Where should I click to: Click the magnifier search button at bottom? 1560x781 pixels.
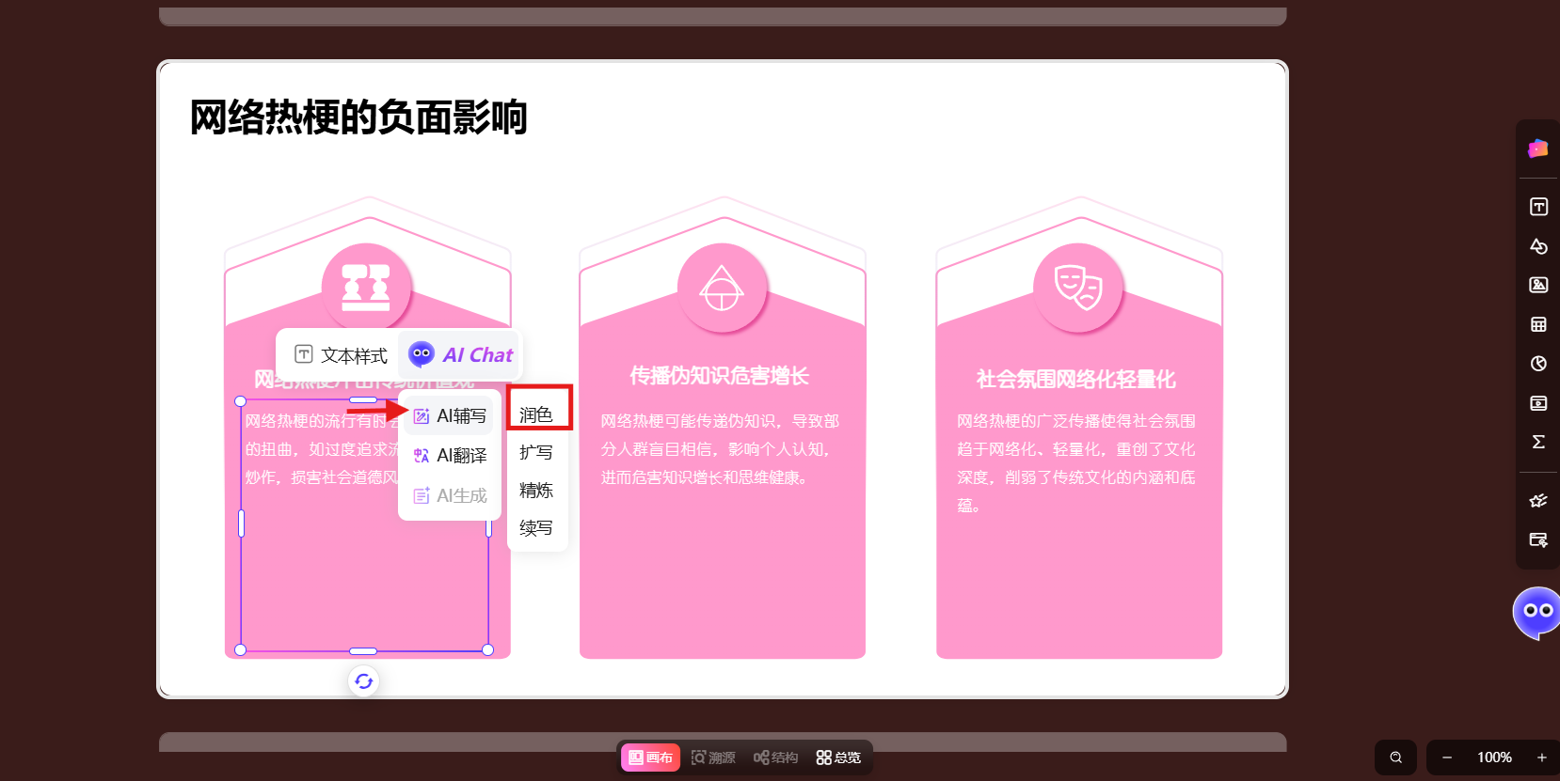click(x=1396, y=758)
